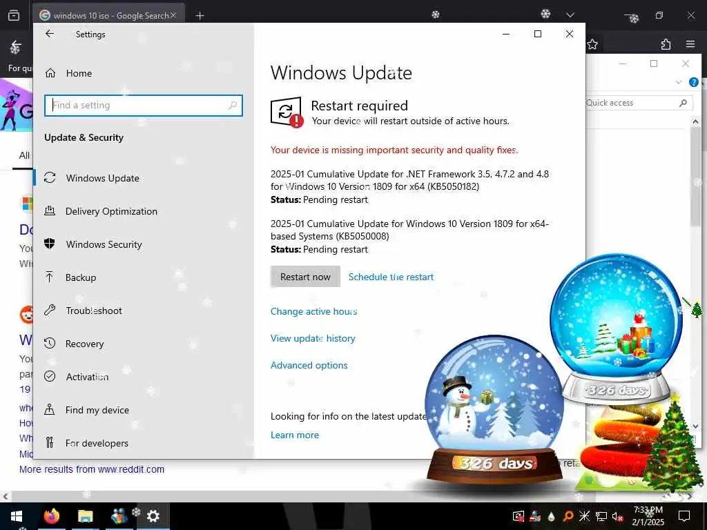Click the restart required status icon
Viewport: 707px width, 530px height.
[x=287, y=112]
